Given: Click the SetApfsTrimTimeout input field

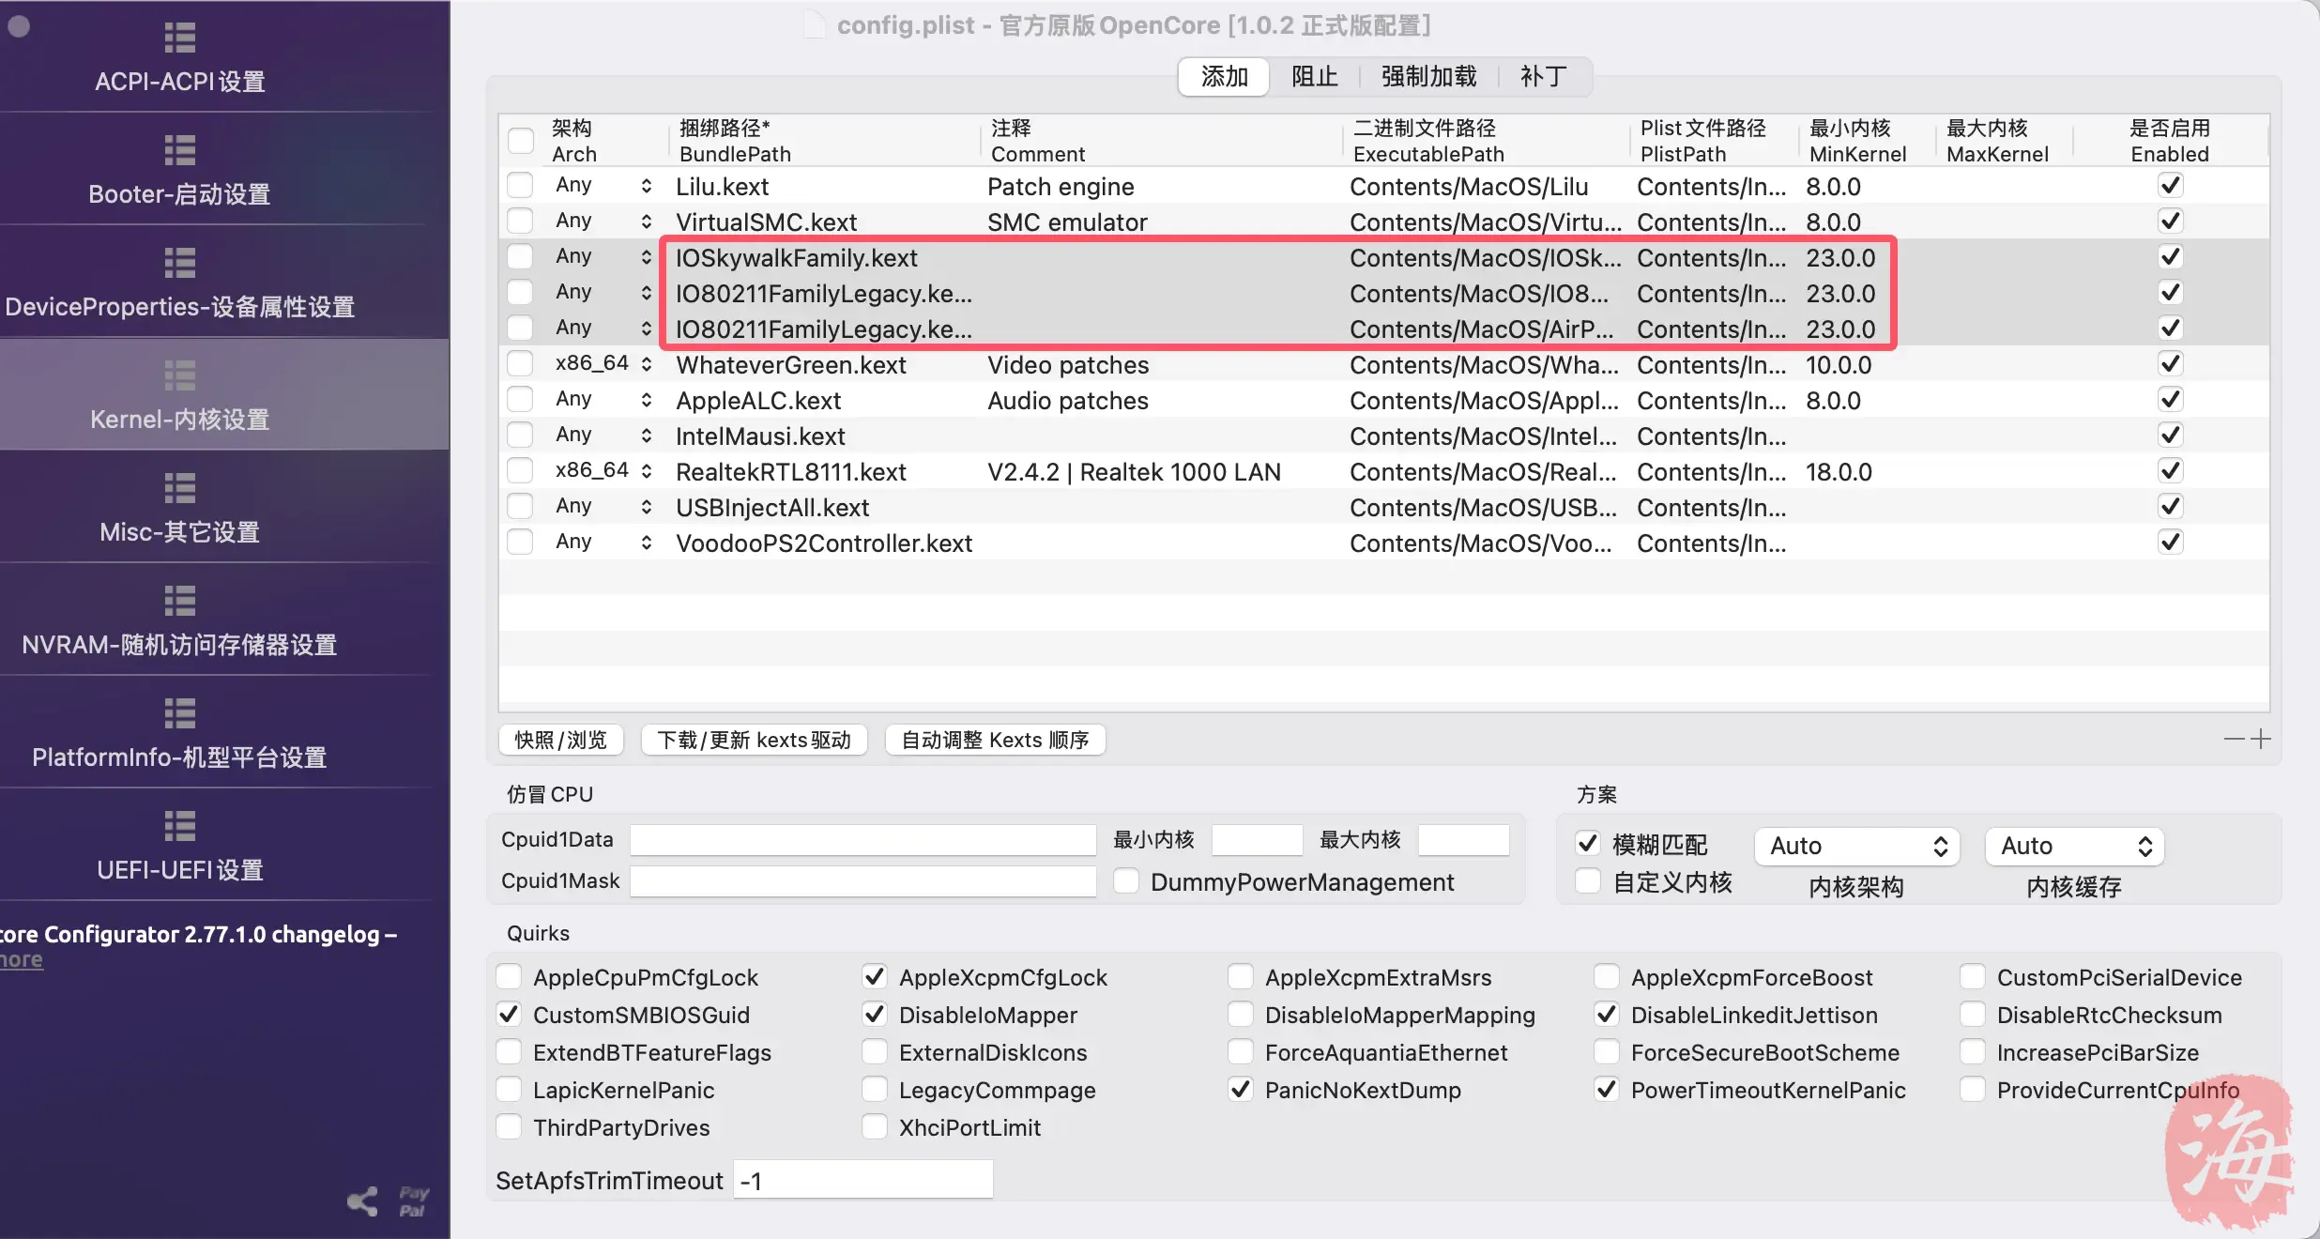Looking at the screenshot, I should 862,1180.
